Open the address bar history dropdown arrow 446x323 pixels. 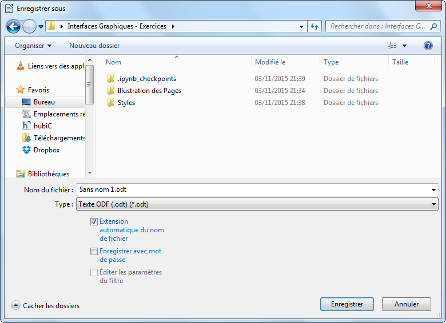pos(302,26)
